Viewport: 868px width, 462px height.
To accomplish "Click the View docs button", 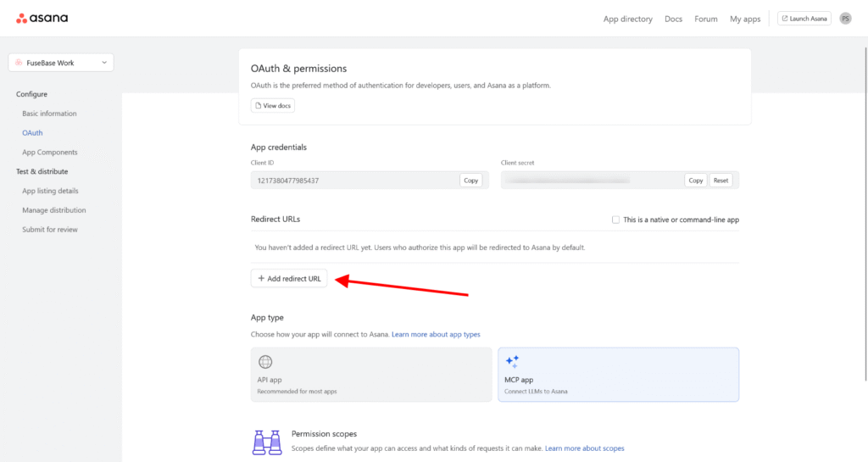I will tap(272, 106).
